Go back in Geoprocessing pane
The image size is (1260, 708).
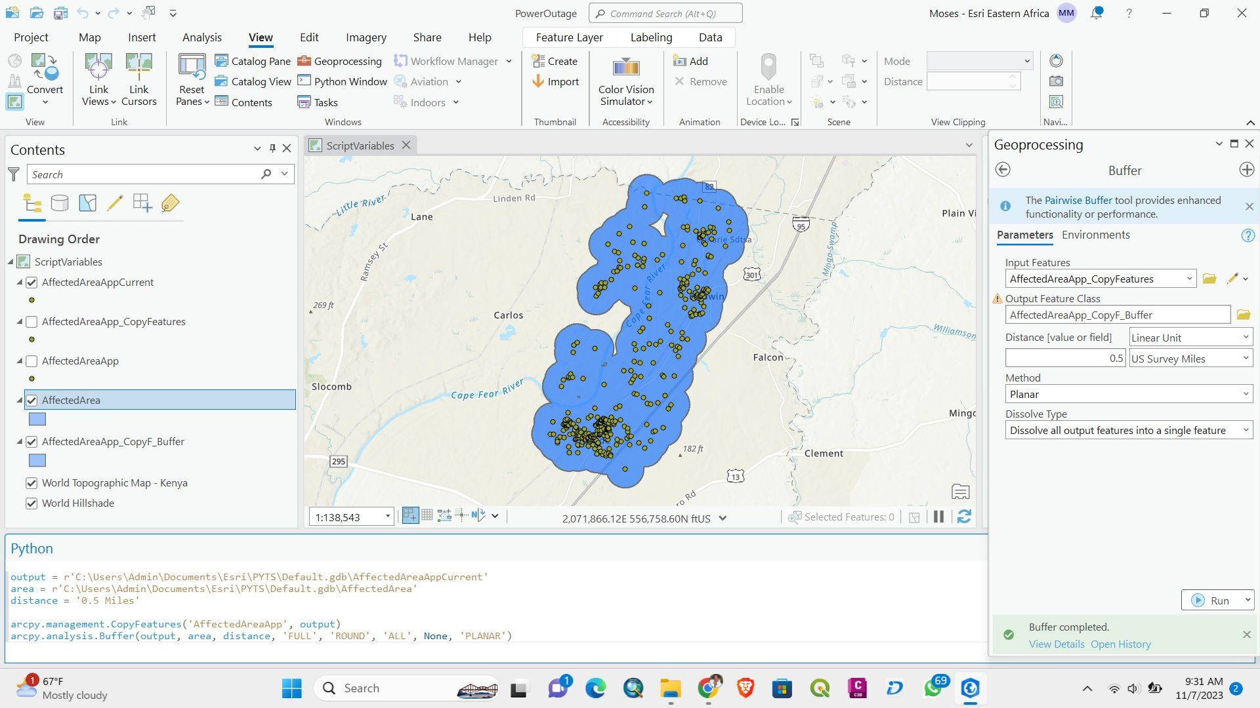click(1003, 170)
